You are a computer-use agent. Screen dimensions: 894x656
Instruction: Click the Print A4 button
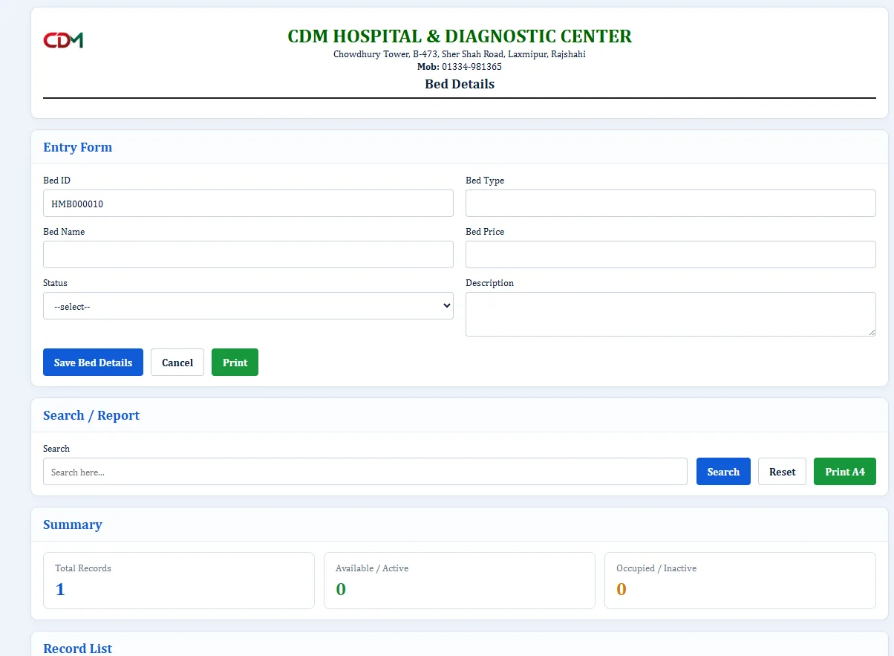(x=845, y=472)
